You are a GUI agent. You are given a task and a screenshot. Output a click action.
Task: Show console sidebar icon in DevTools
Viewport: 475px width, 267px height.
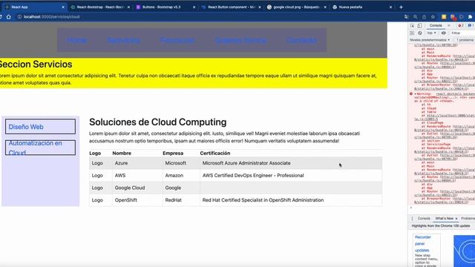point(412,33)
